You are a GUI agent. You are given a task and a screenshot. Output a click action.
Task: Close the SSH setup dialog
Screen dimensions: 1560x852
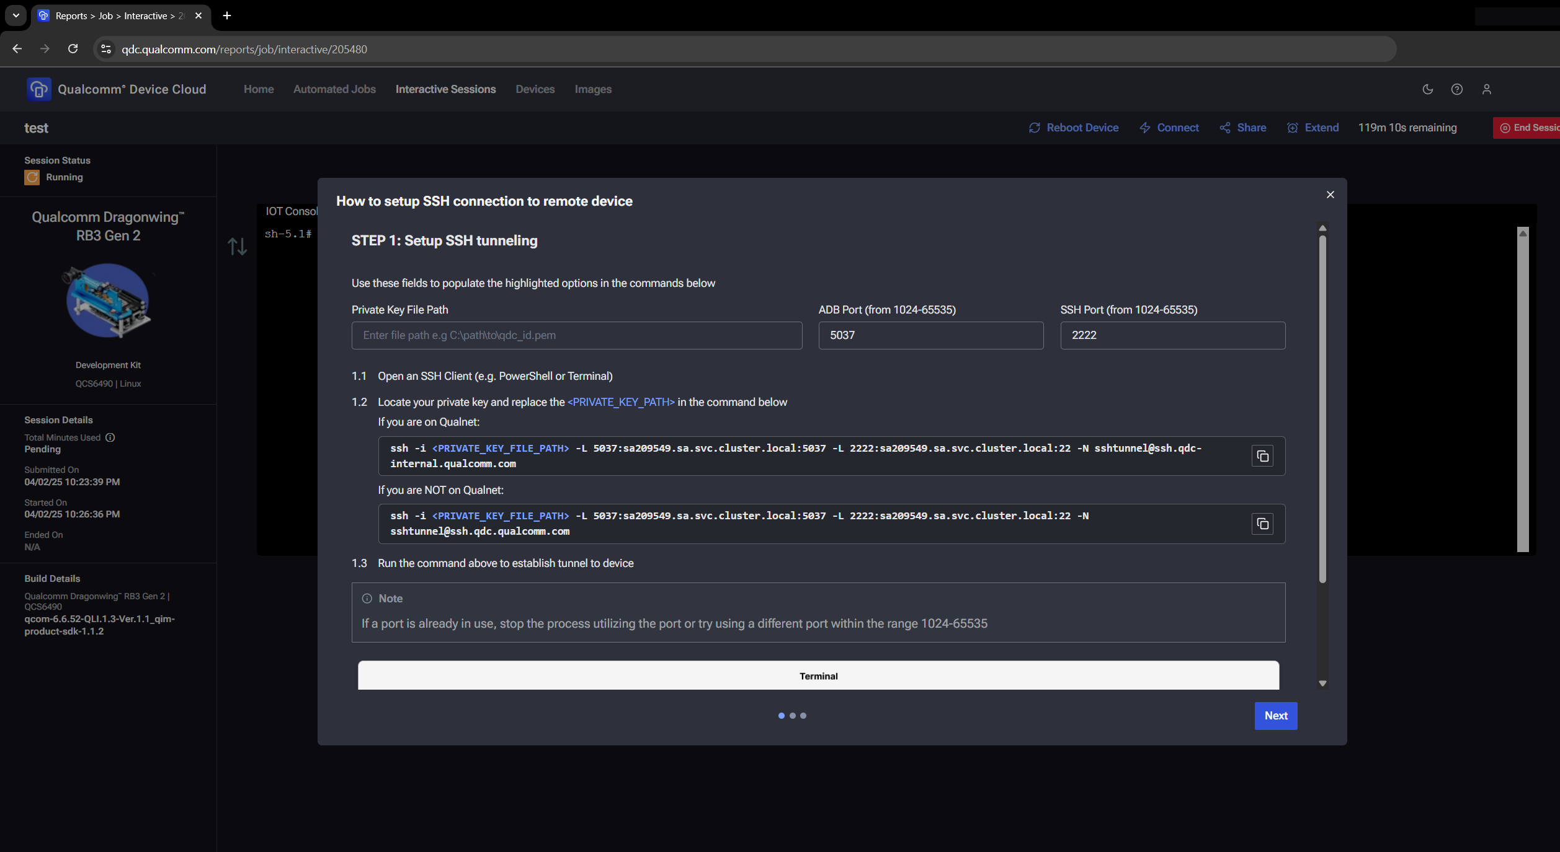[1330, 195]
